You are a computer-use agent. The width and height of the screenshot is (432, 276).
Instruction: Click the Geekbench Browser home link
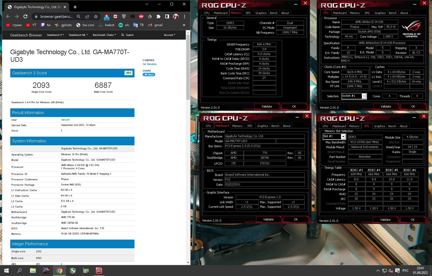[x=26, y=35]
